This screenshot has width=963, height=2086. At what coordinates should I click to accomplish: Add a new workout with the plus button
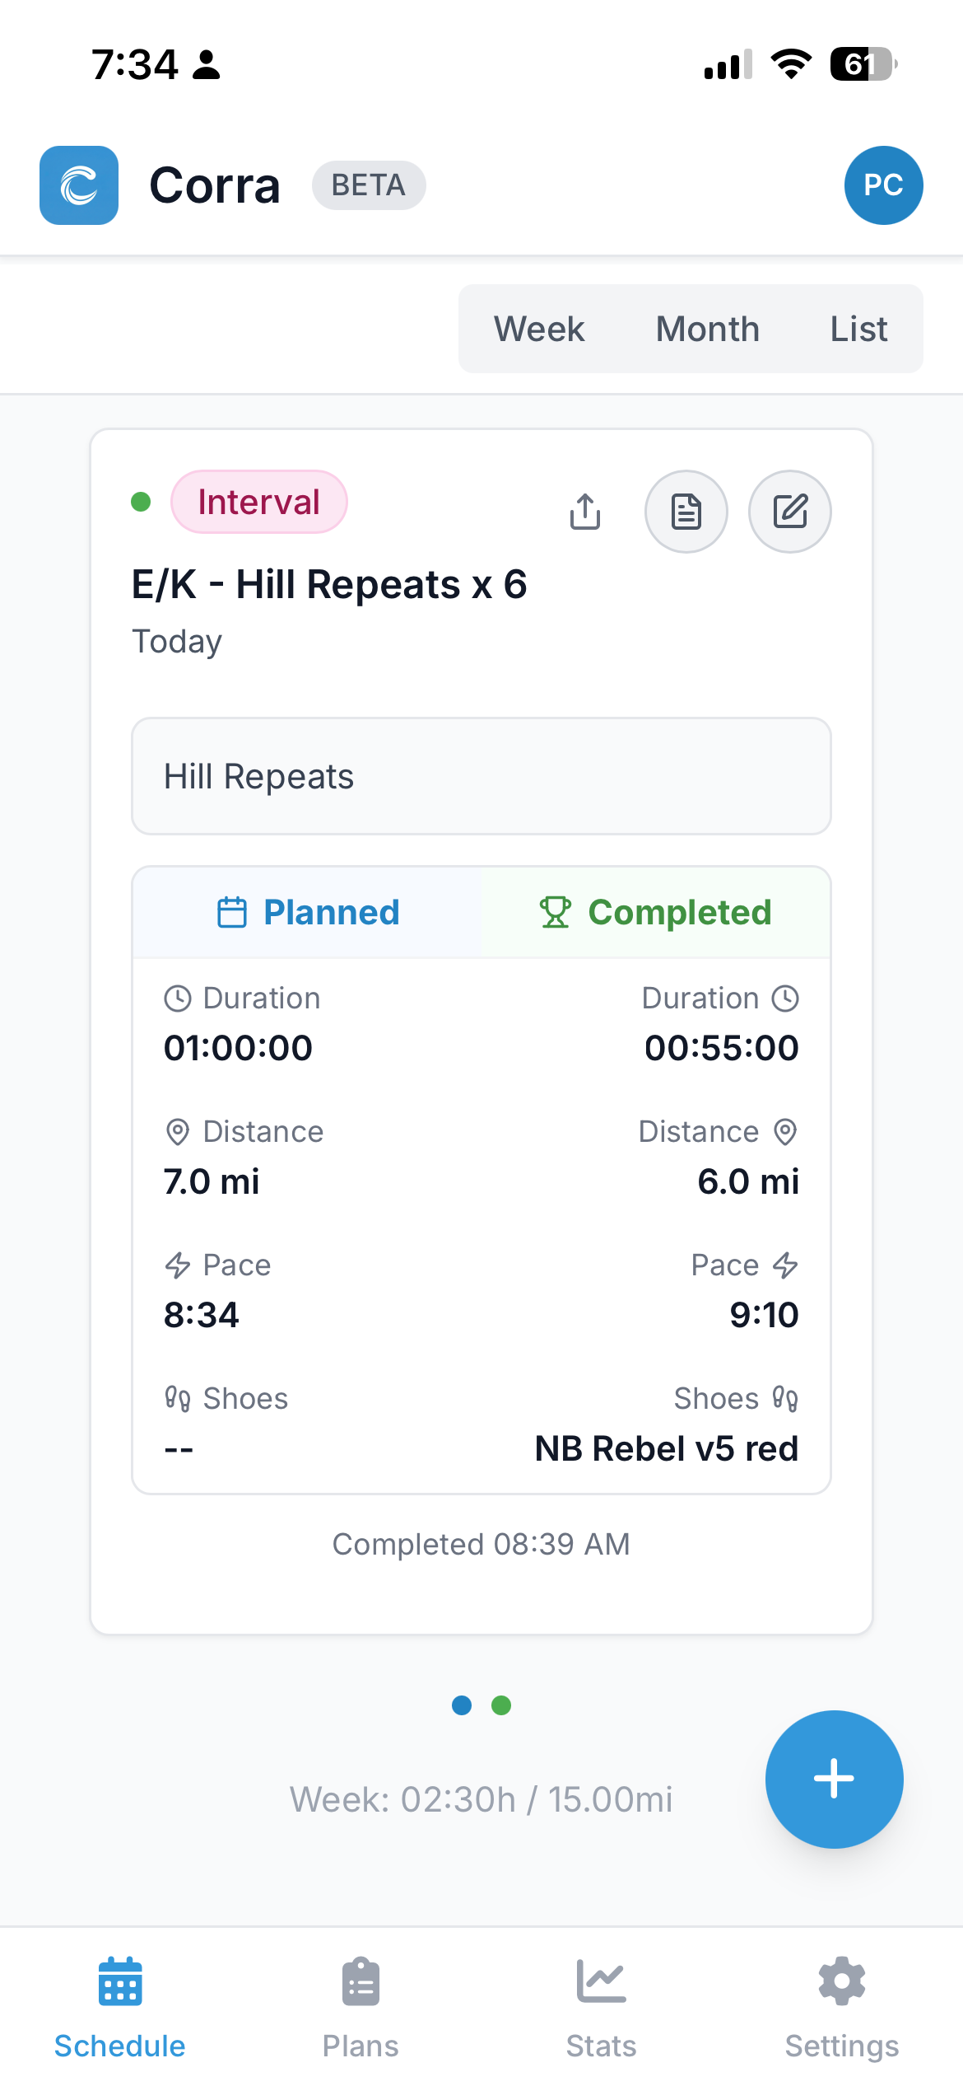tap(835, 1780)
